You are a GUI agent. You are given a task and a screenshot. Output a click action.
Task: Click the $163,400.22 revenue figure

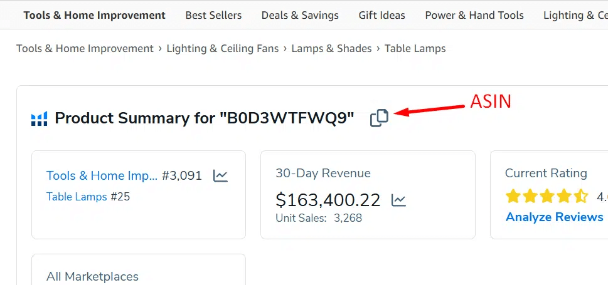click(x=328, y=200)
